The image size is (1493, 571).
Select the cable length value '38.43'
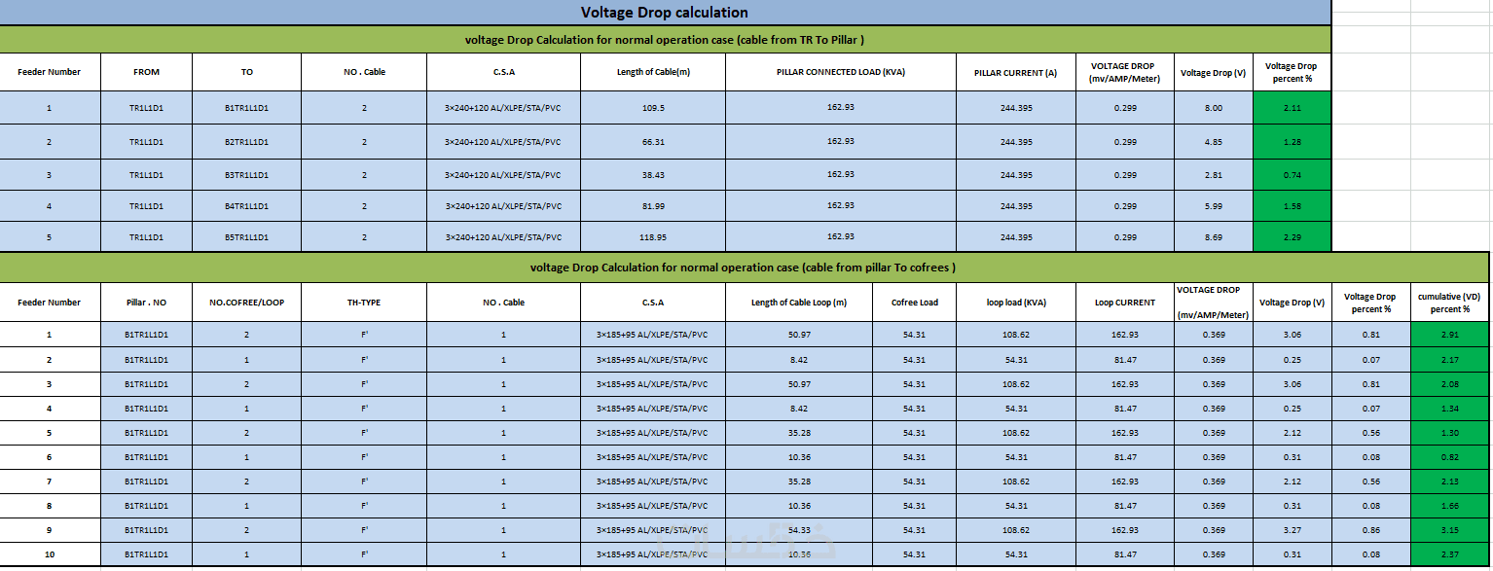click(x=653, y=175)
